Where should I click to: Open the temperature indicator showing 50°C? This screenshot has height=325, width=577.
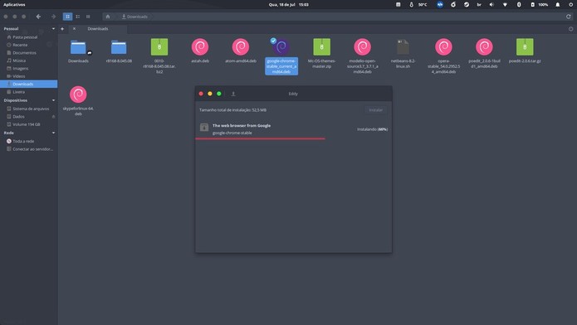(x=418, y=5)
